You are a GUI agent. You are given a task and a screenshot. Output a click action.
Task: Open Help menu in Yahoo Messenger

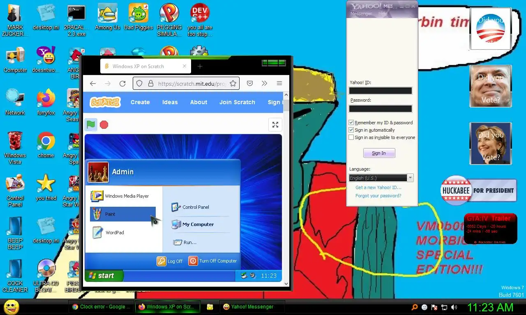(x=383, y=14)
